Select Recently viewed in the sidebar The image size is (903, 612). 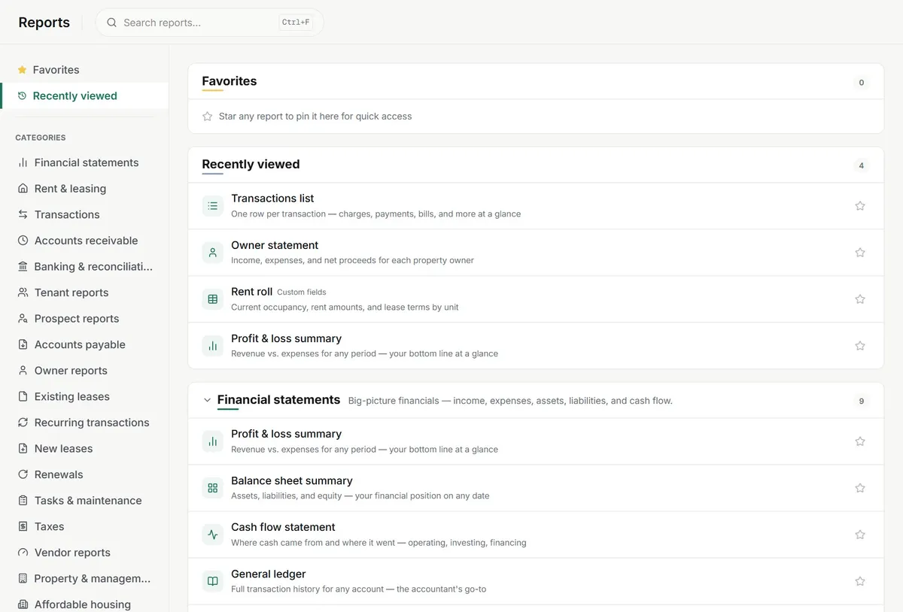(x=84, y=96)
